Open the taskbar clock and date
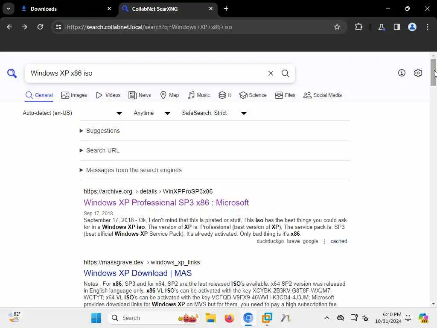The width and height of the screenshot is (437, 328). point(388,318)
